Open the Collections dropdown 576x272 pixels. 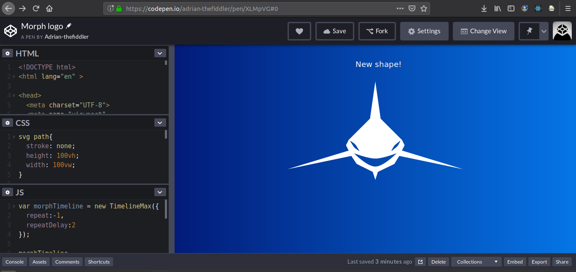point(476,261)
